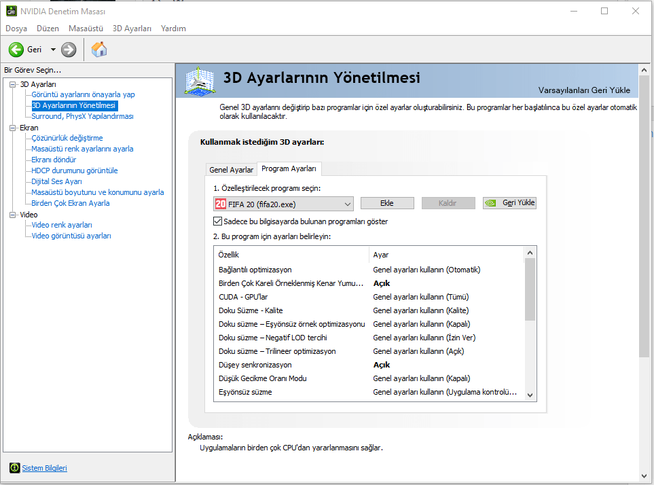Click Varsayılanları Geri Yükle link
654x485 pixels.
click(584, 90)
